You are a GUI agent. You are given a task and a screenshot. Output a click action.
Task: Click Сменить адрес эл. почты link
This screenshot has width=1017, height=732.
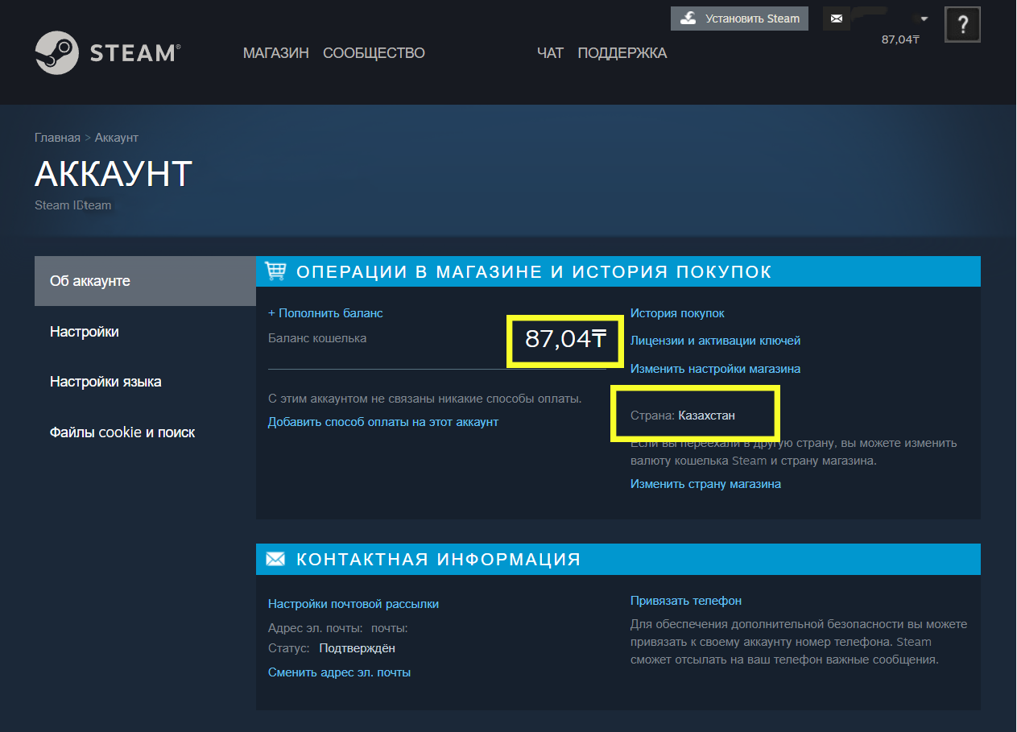tap(339, 672)
